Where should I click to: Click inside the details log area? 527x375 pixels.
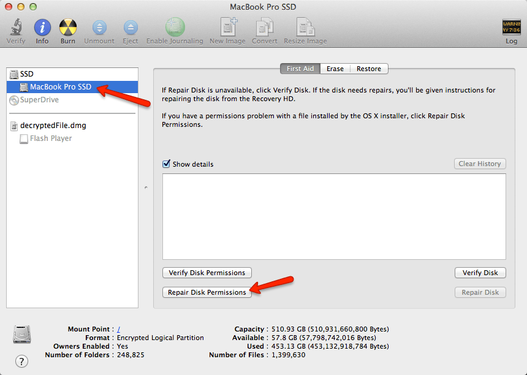pyautogui.click(x=334, y=216)
